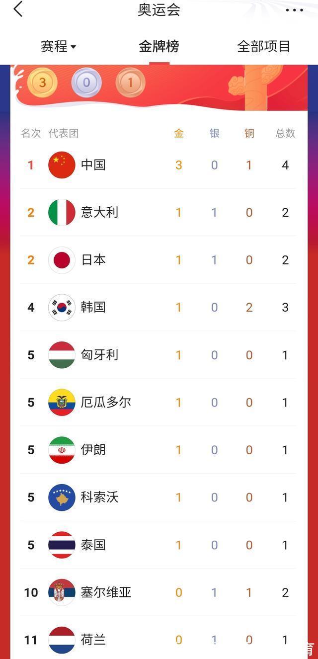Click the gold medal badge in banner

[42, 82]
